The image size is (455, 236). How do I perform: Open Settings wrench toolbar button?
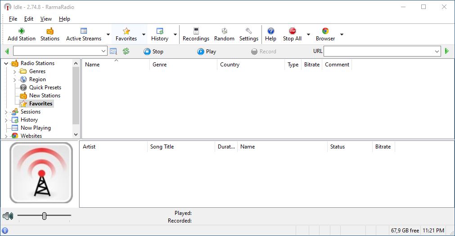click(249, 35)
